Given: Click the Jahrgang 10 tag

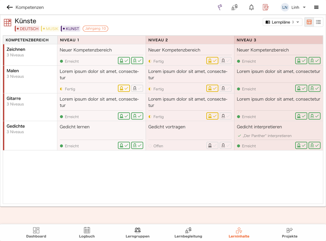Looking at the screenshot, I should click(x=95, y=28).
